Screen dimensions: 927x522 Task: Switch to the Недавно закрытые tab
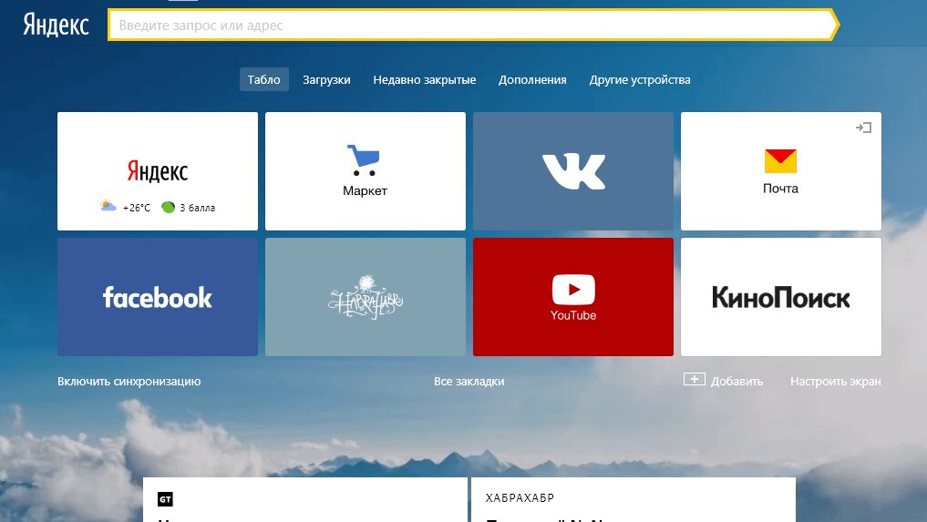click(425, 80)
